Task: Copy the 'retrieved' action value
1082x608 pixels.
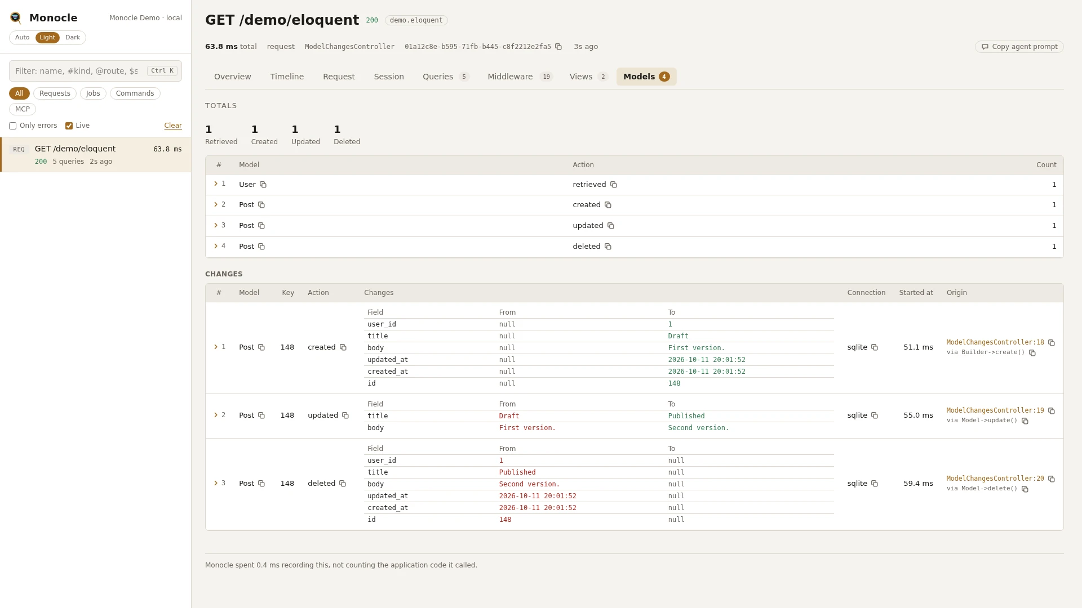Action: click(614, 185)
